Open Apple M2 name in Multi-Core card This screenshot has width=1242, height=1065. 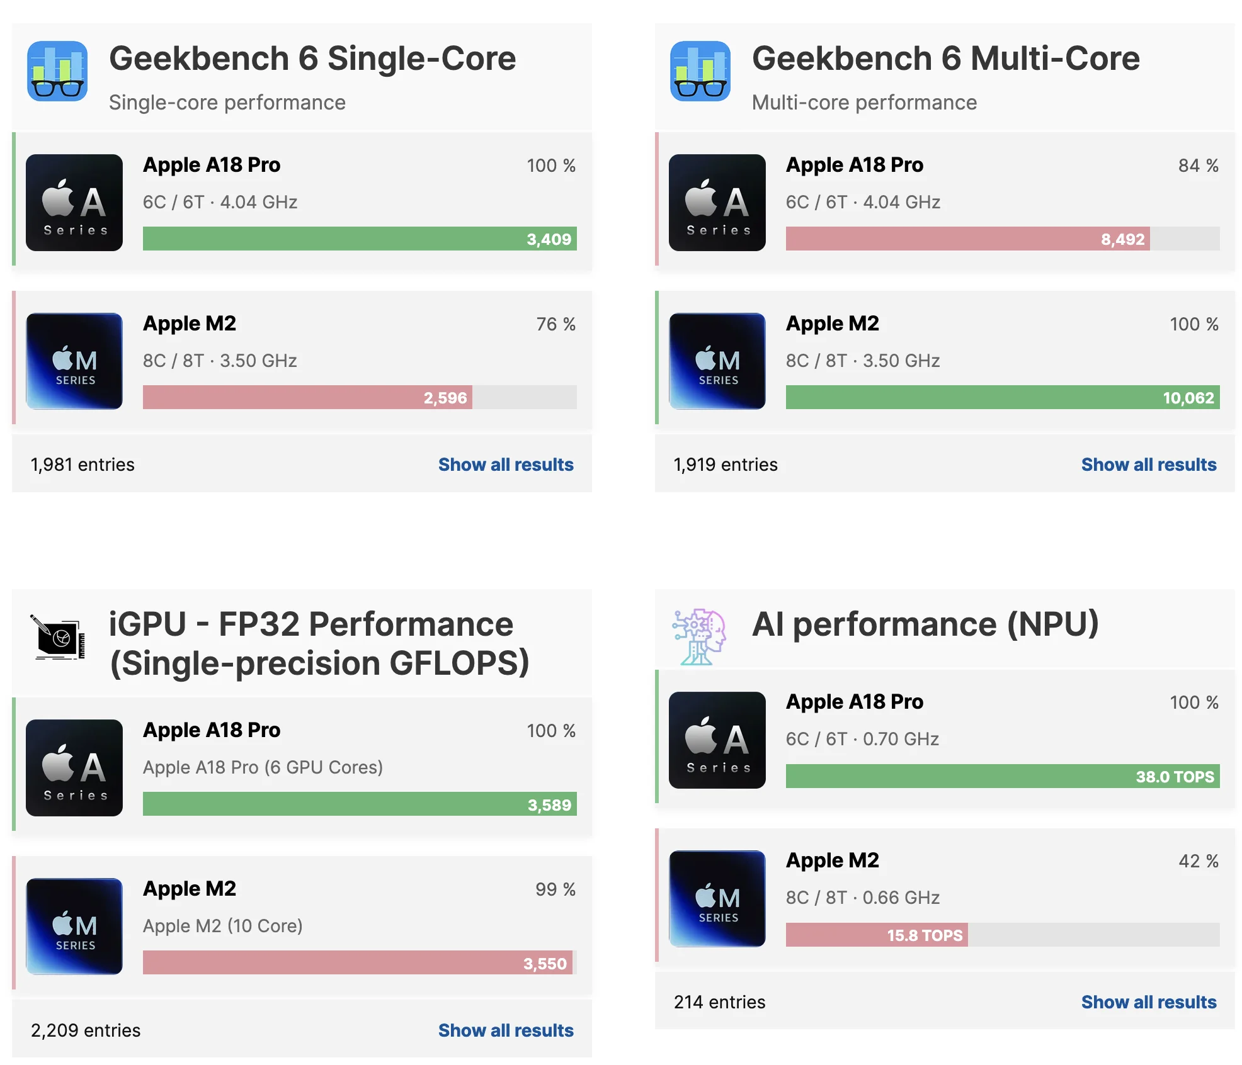832,324
